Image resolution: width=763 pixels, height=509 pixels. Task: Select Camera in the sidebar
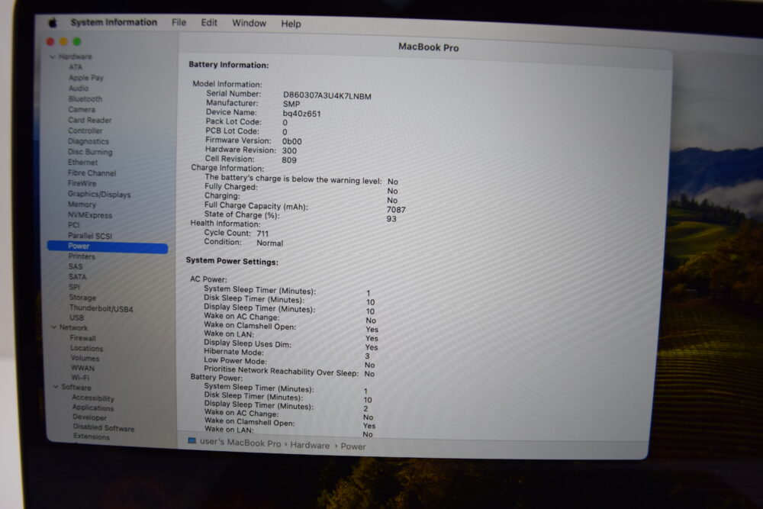point(82,109)
